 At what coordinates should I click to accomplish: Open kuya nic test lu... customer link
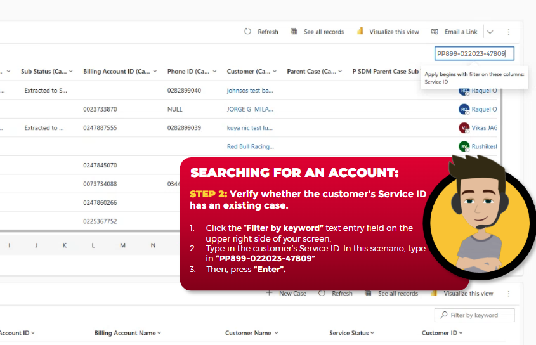tap(249, 128)
